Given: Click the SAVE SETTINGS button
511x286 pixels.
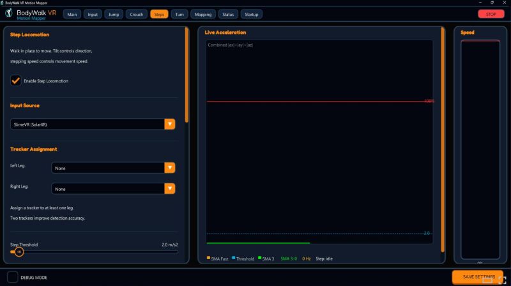Looking at the screenshot, I should point(477,277).
